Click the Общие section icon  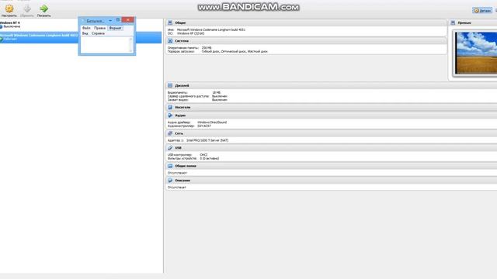click(x=170, y=22)
